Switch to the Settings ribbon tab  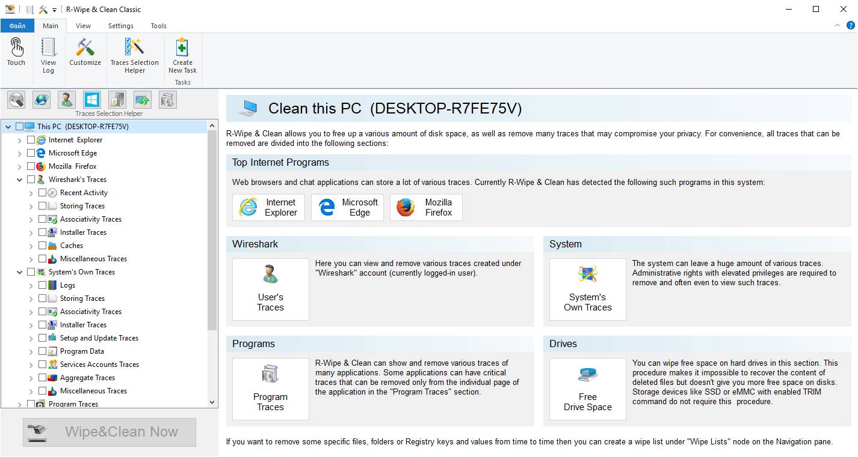pos(121,26)
